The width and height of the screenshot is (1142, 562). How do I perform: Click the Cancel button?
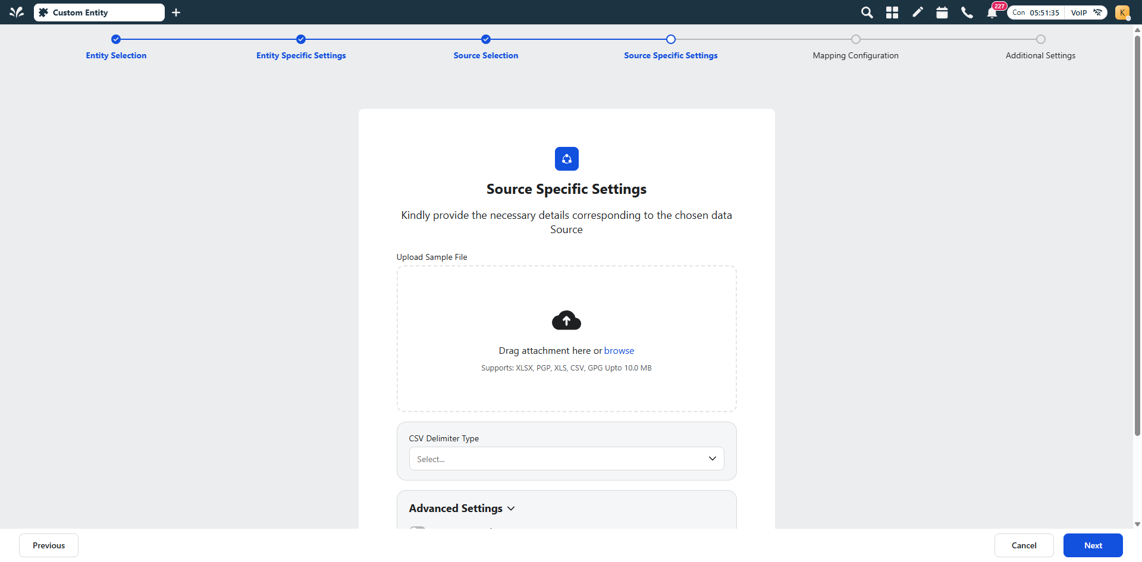(x=1024, y=545)
